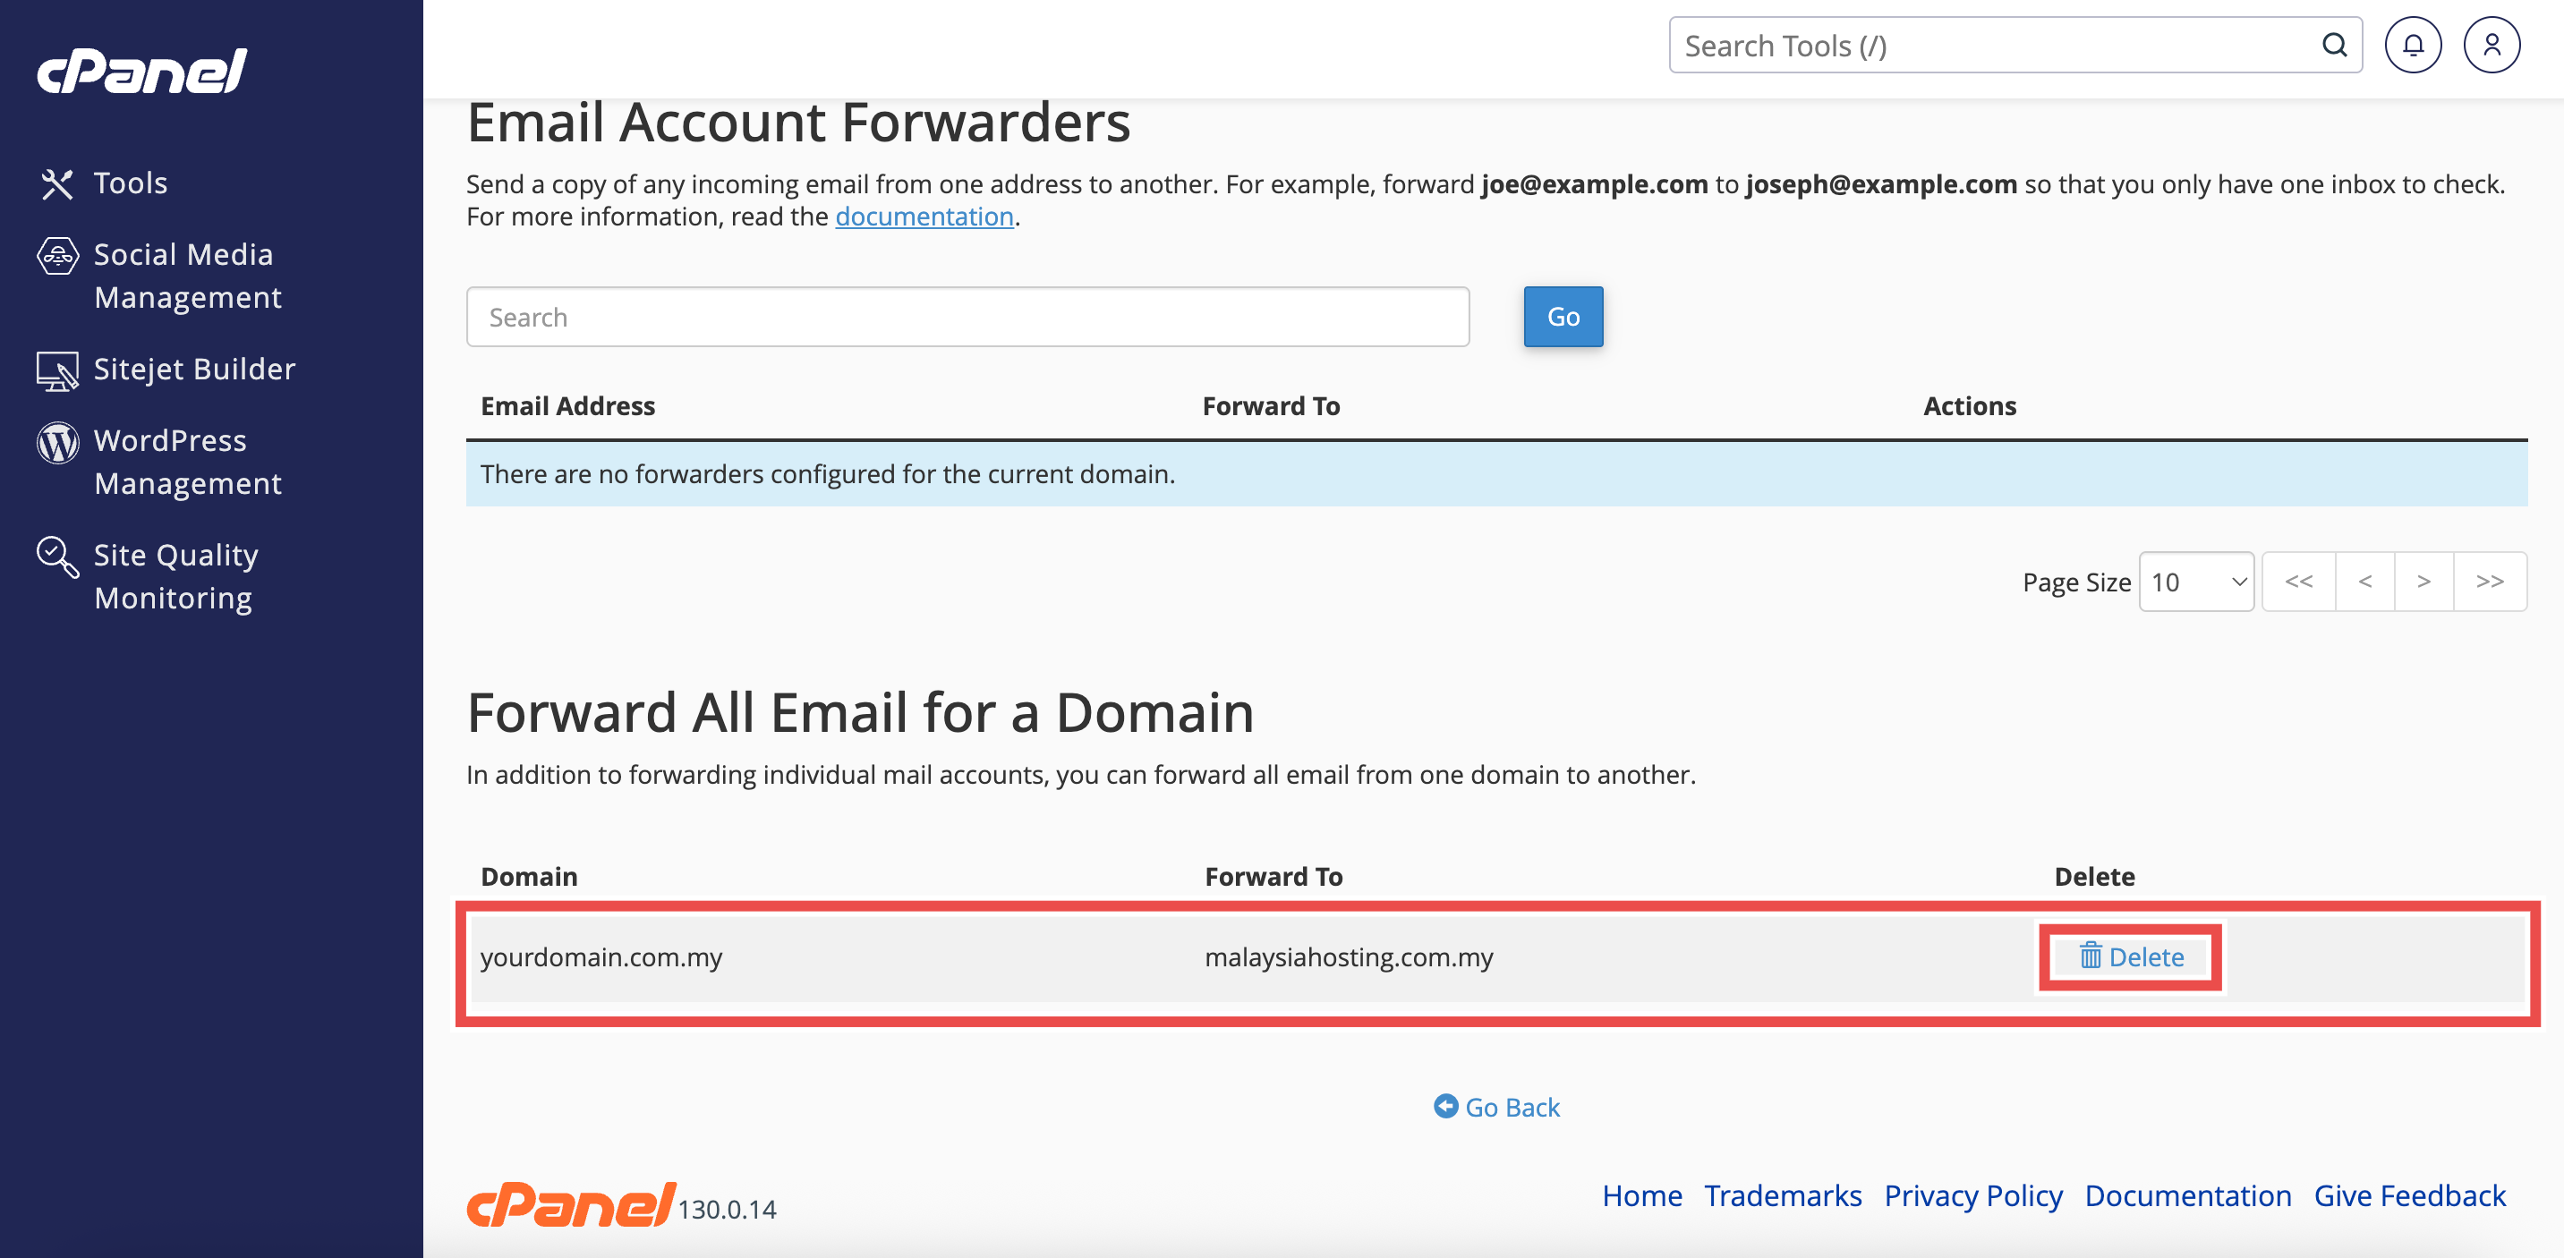Go to the next page of forwarders
This screenshot has width=2564, height=1258.
coord(2423,582)
